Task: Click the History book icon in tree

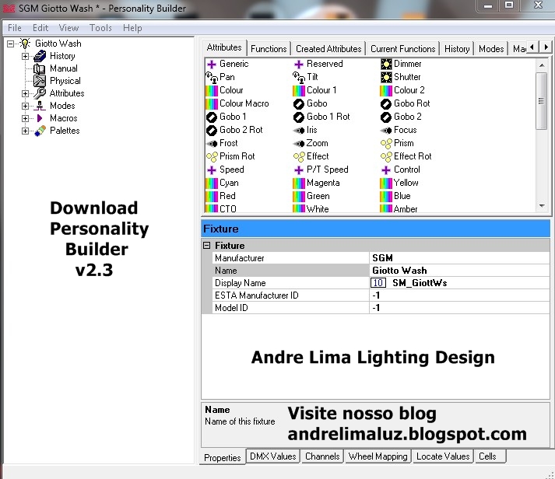Action: pyautogui.click(x=40, y=56)
